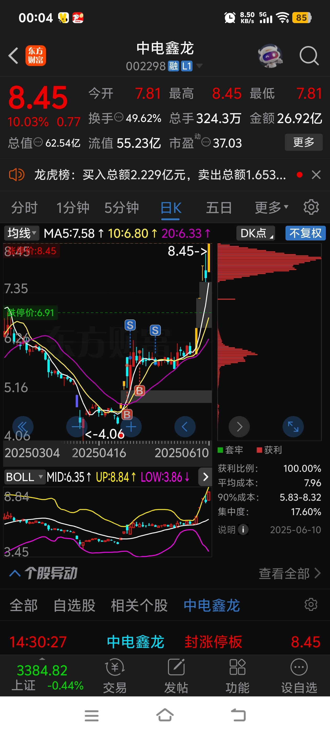Image resolution: width=330 pixels, height=735 pixels.
Task: Open the 14:30:27 封涨停板 event row
Action: (165, 642)
